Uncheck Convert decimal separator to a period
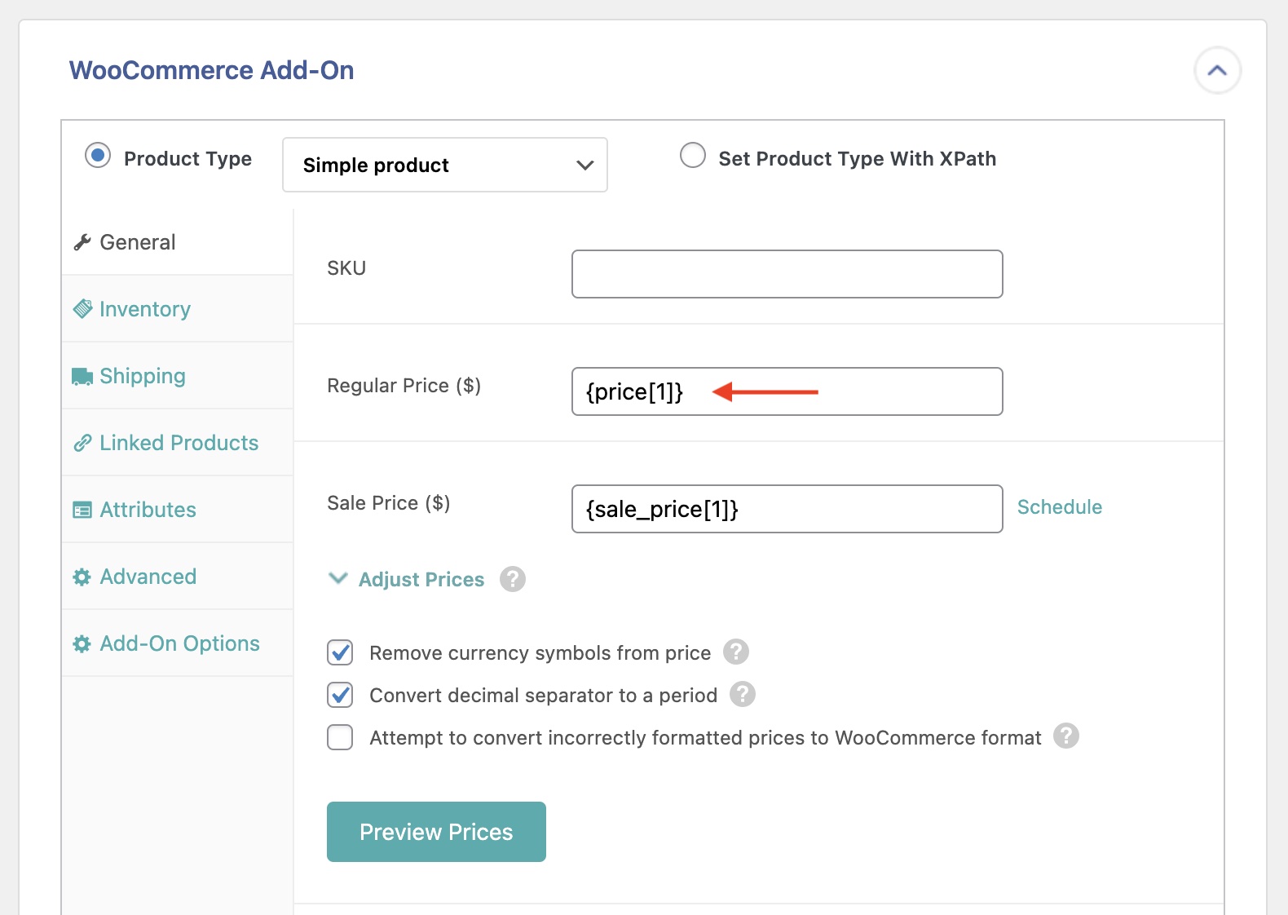 [x=340, y=695]
